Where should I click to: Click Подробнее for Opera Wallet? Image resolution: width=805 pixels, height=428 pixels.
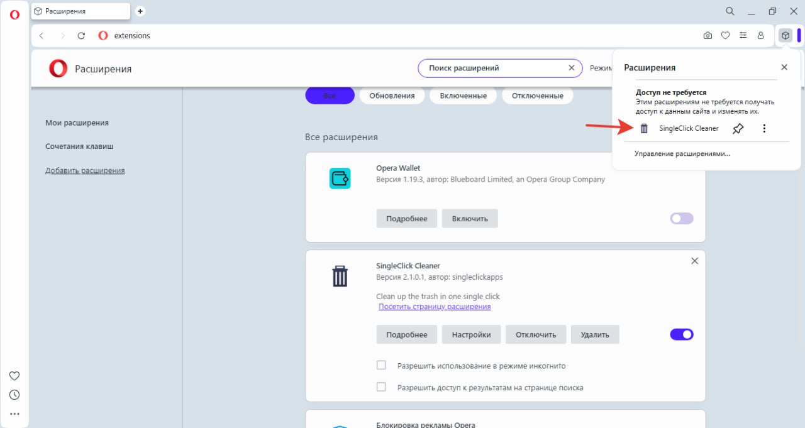click(407, 219)
